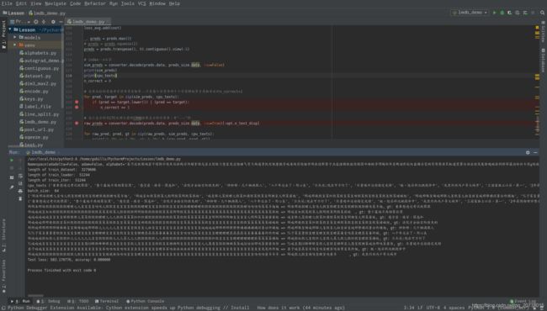547x311 pixels.
Task: Run with coverage icon in top toolbar
Action: pos(510,13)
